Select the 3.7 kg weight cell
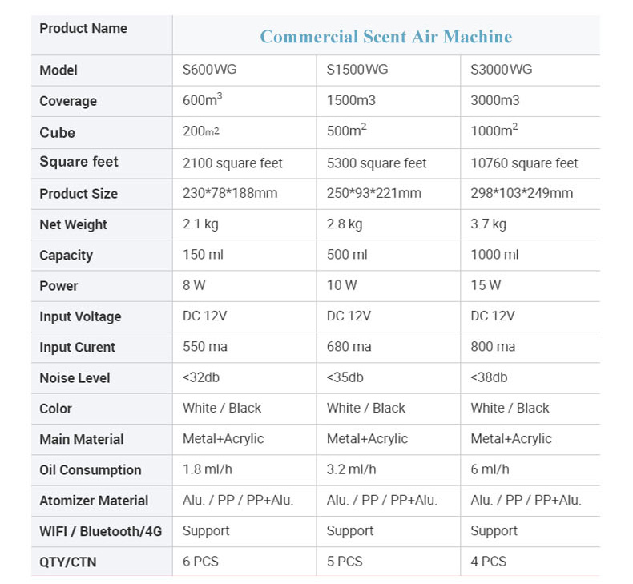 488,224
